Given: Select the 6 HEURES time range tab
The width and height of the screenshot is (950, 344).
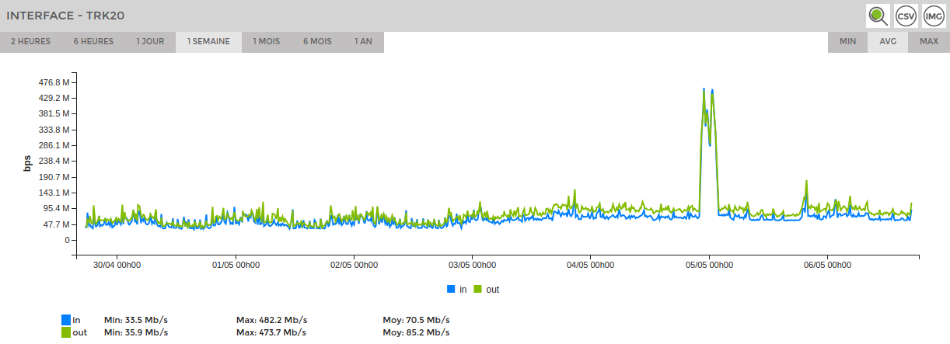Looking at the screenshot, I should 93,42.
